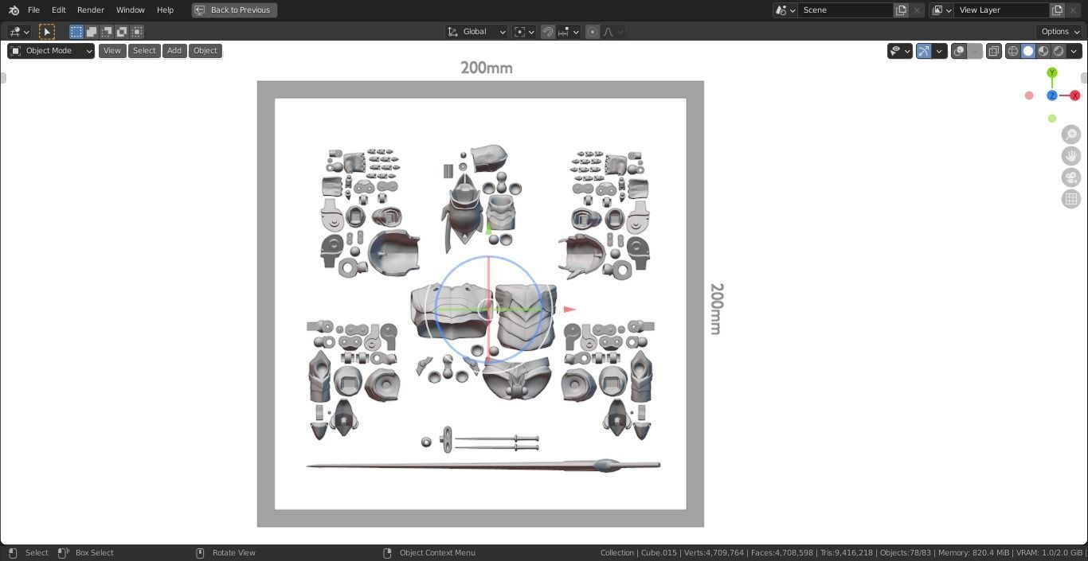This screenshot has width=1088, height=561.
Task: Click the 'Rotate View' status bar text
Action: (x=234, y=553)
